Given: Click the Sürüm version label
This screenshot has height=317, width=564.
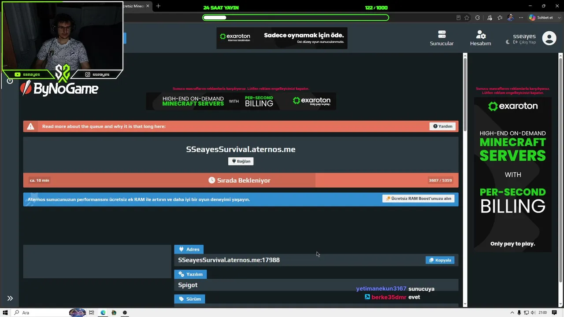Looking at the screenshot, I should [189, 299].
